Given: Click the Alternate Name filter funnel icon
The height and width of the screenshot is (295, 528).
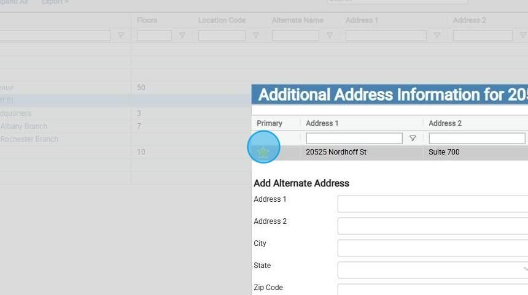Looking at the screenshot, I should coord(330,35).
